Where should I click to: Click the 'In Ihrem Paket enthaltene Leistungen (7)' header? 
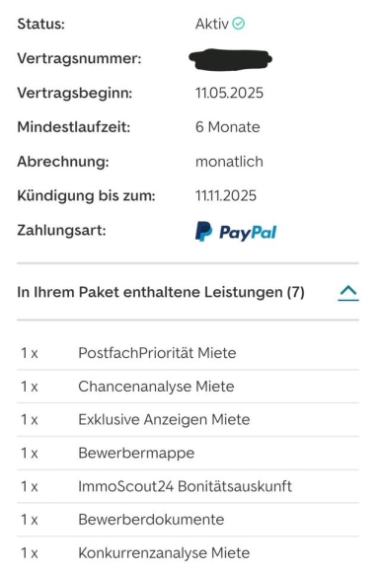[x=161, y=292]
